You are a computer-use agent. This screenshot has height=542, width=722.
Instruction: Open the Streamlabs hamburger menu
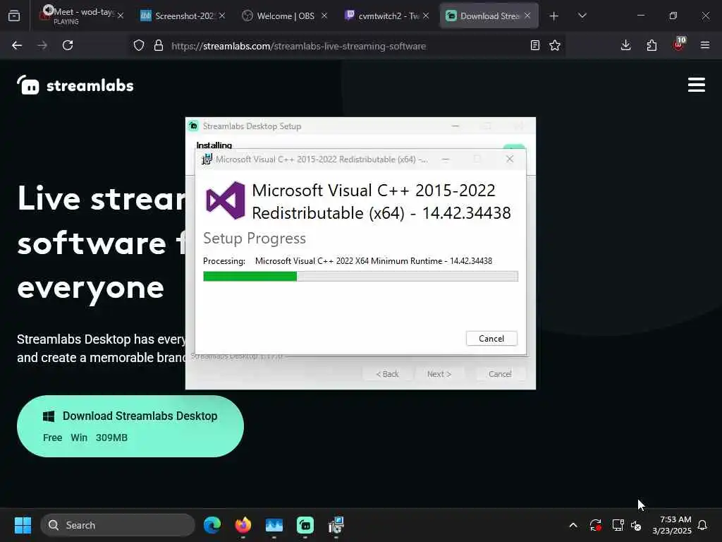696,85
